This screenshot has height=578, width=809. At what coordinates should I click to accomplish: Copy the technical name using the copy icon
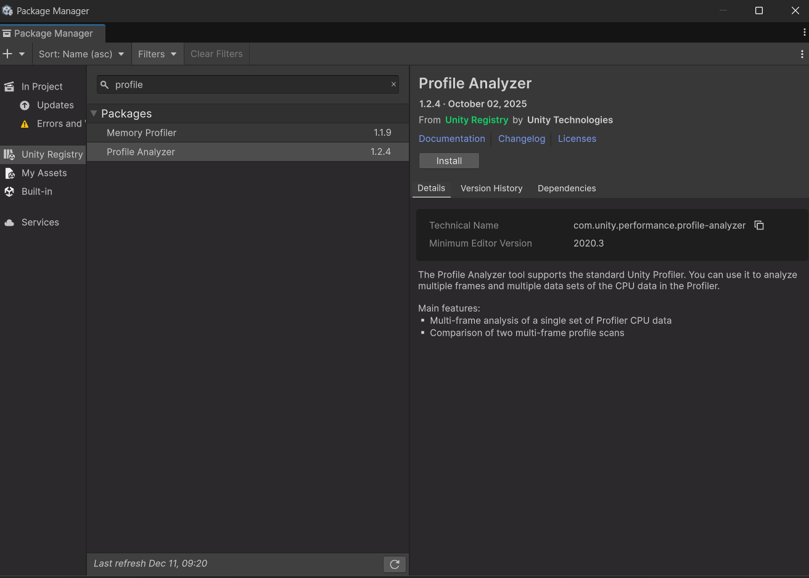(759, 225)
